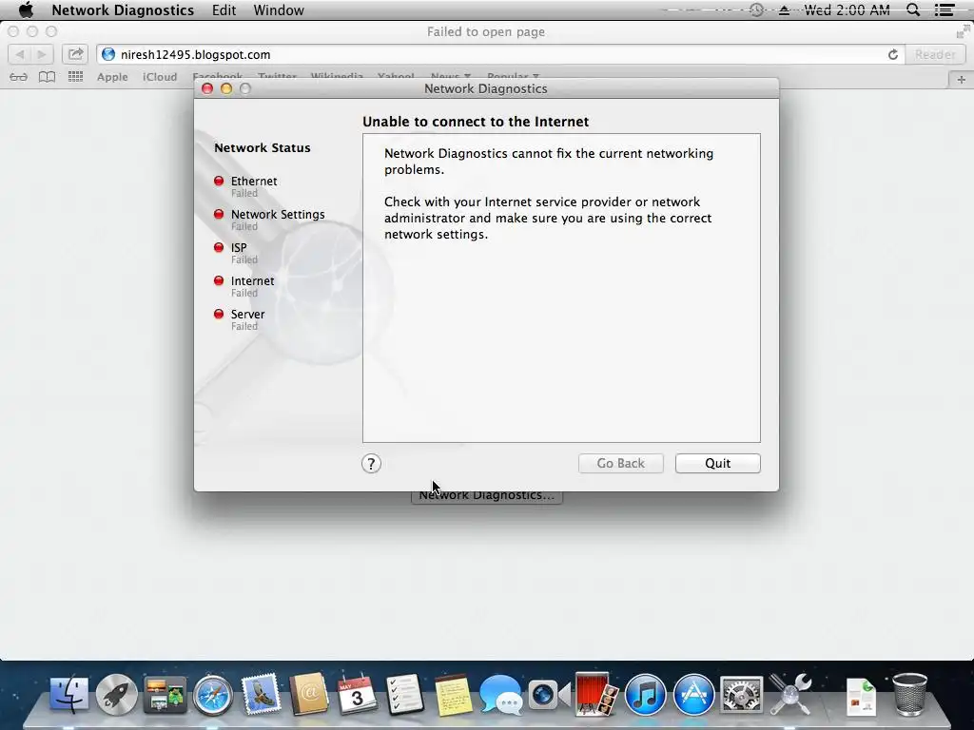This screenshot has height=730, width=974.
Task: Open the Window menu
Action: coord(279,10)
